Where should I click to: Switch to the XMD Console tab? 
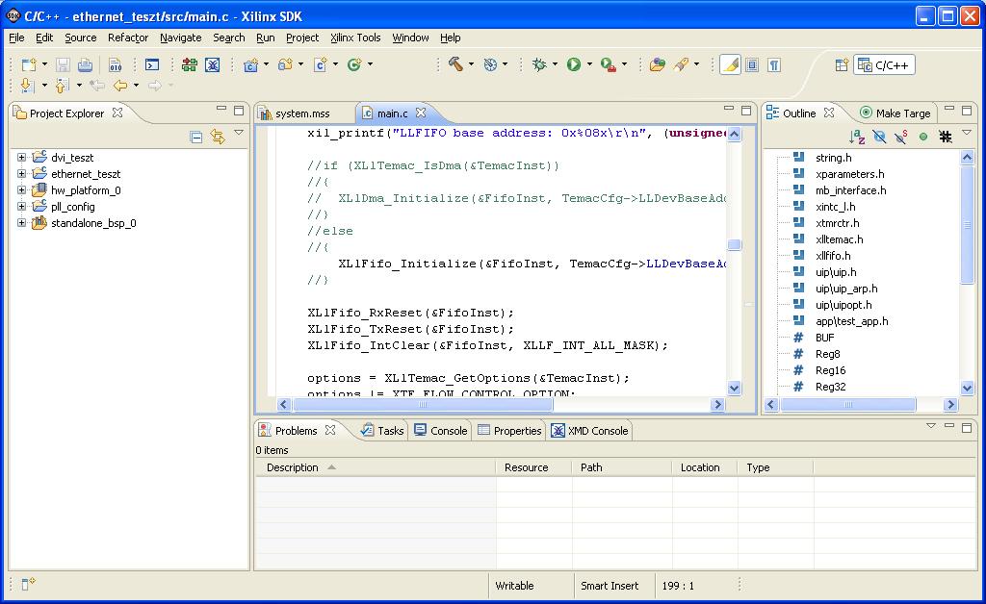coord(590,431)
